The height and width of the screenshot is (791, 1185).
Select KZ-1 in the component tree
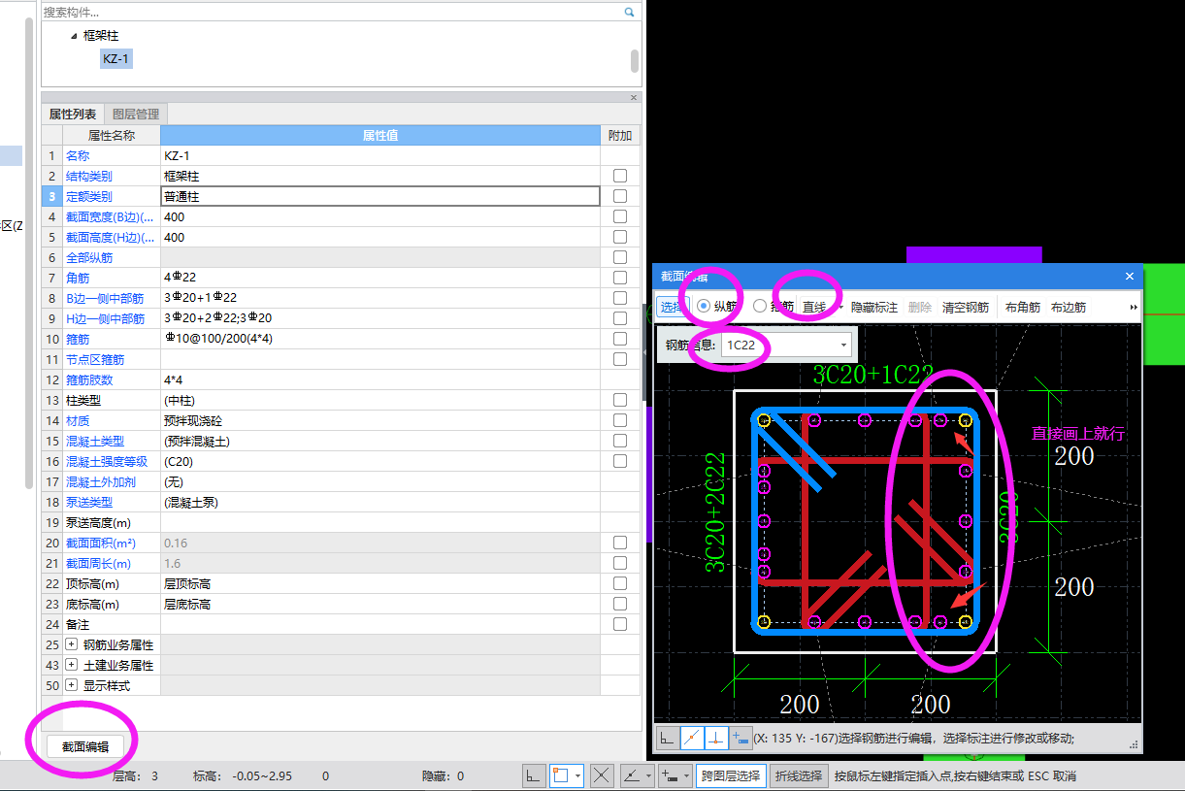pyautogui.click(x=115, y=59)
